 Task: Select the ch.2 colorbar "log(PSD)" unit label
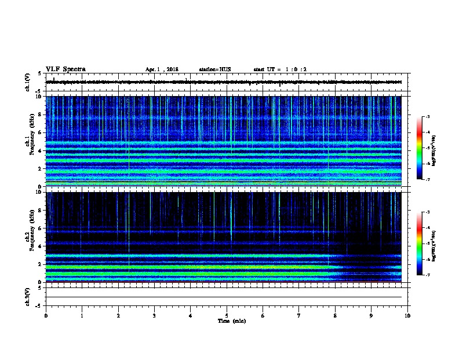point(434,246)
